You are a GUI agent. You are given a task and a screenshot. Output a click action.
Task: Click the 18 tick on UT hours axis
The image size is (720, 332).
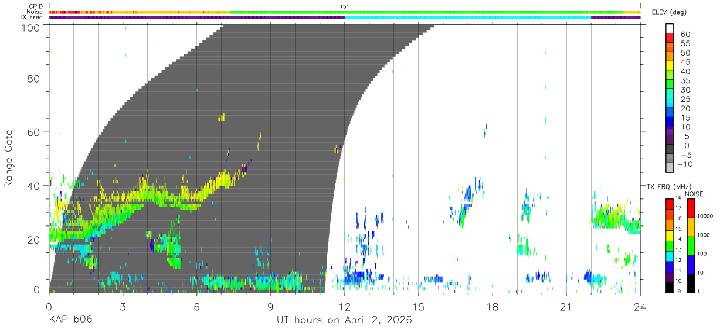pos(492,306)
